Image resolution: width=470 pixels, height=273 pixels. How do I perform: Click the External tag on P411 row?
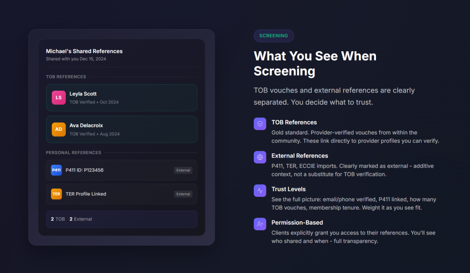183,170
